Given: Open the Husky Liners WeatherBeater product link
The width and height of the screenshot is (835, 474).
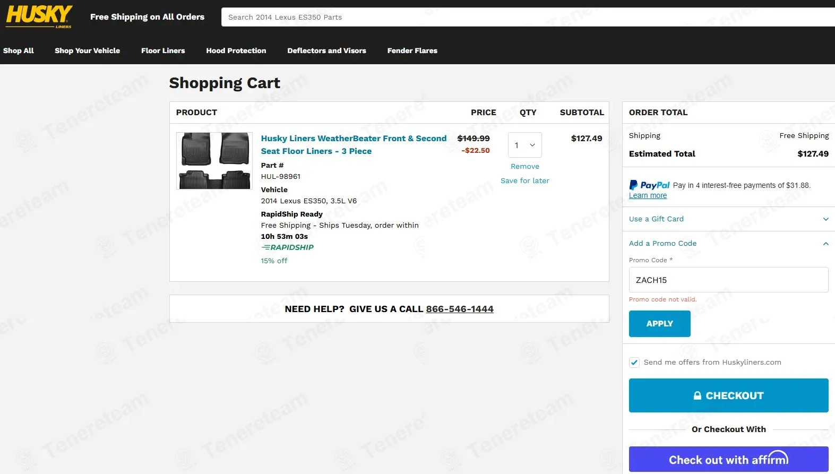Looking at the screenshot, I should pos(354,145).
